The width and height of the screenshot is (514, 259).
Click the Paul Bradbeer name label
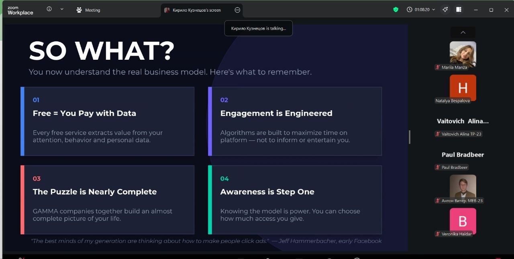tap(463, 155)
